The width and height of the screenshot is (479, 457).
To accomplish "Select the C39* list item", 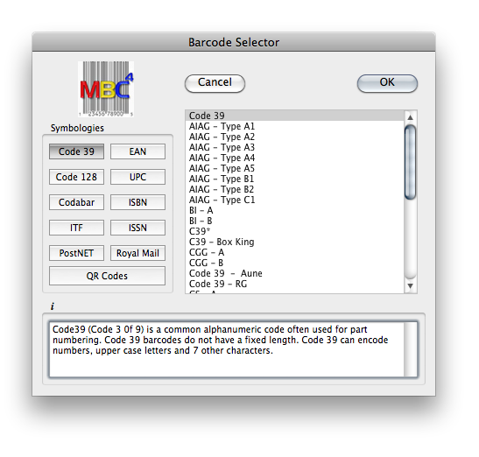I will (x=294, y=231).
